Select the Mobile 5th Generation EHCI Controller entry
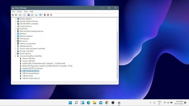 point(47,66)
